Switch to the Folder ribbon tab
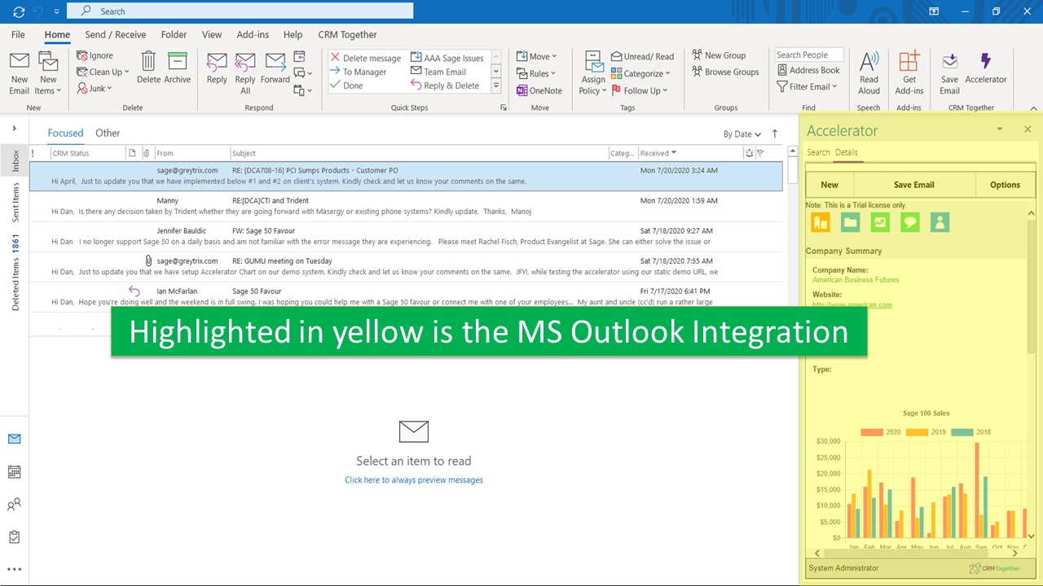The height and width of the screenshot is (586, 1043). click(174, 34)
